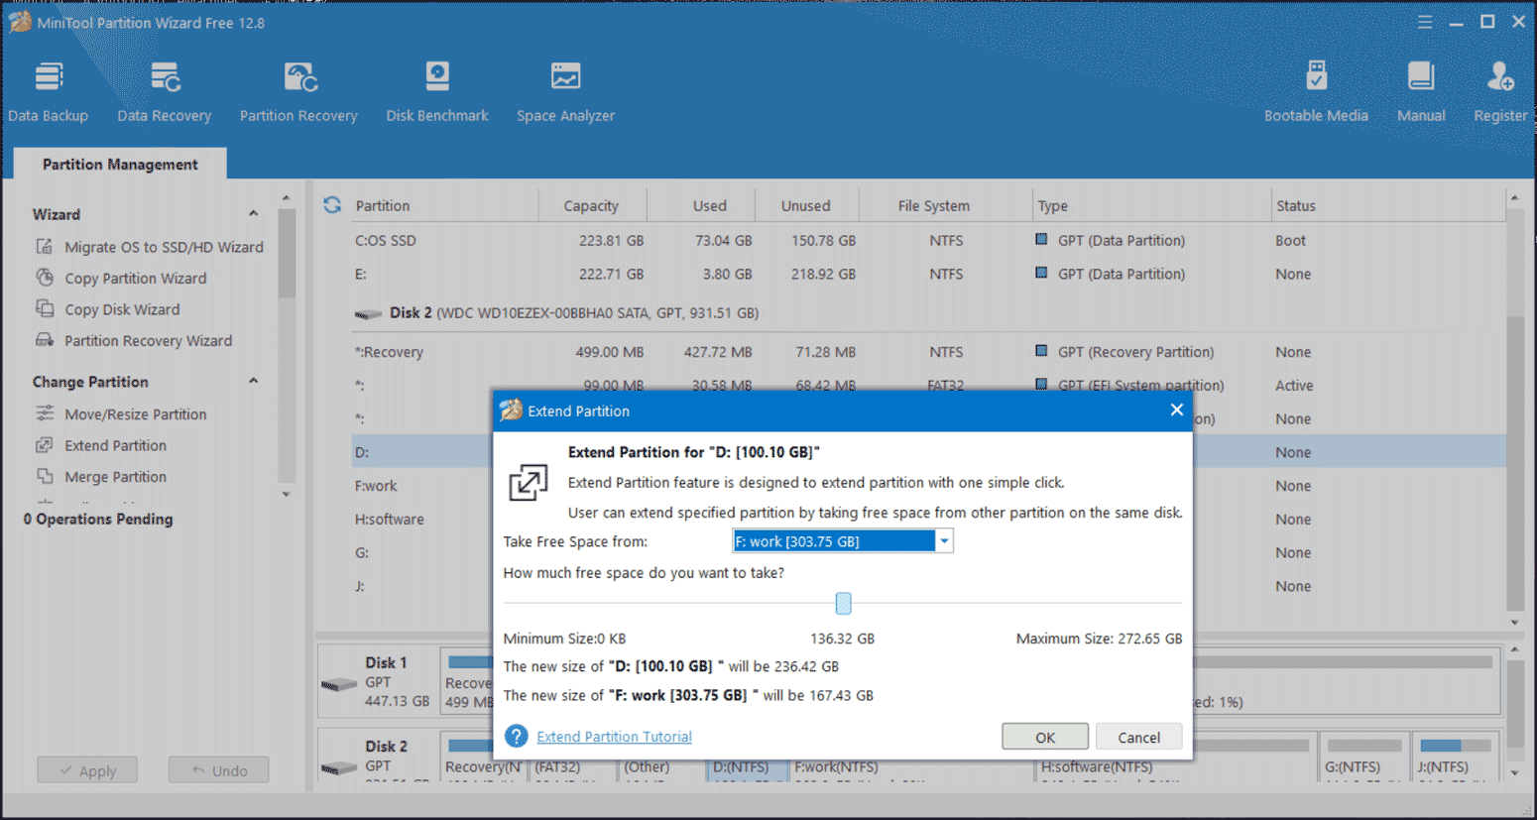This screenshot has width=1537, height=820.
Task: Click the Apply button
Action: coord(87,770)
